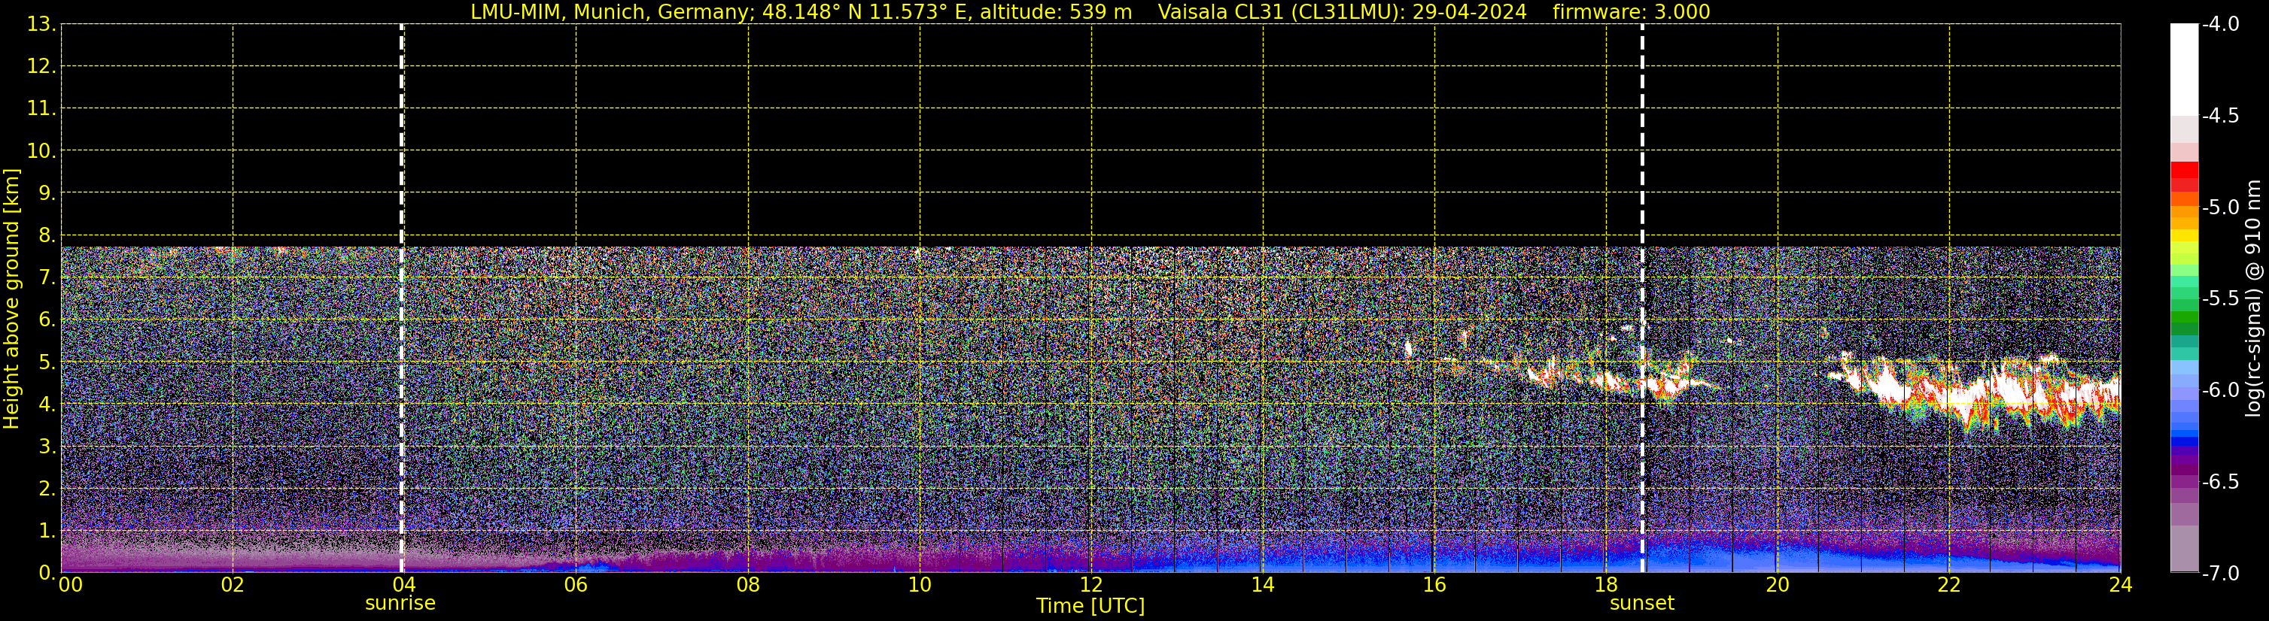Click the "sunset" label below the time axis

[x=1641, y=604]
